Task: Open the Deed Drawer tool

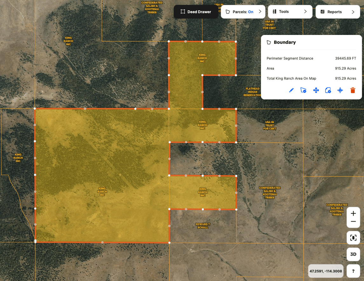Action: pyautogui.click(x=196, y=12)
